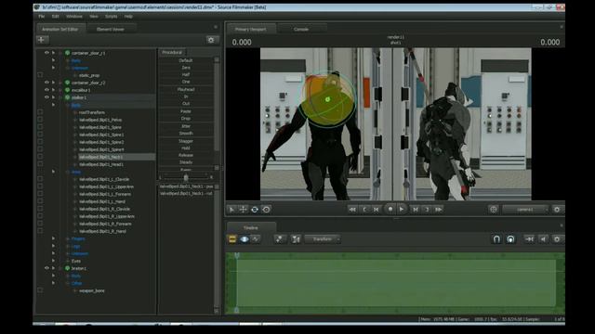Open the Transform dropdown in timeline
595x334 pixels.
323,239
